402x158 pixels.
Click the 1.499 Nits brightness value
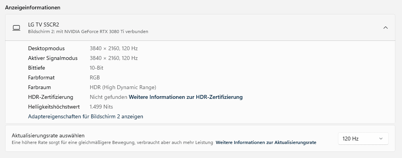click(101, 107)
